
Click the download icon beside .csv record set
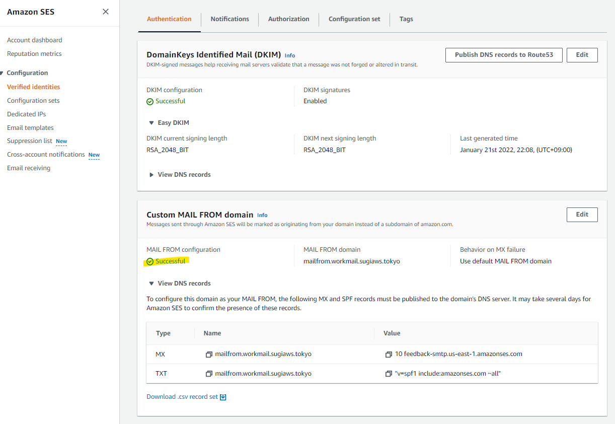223,397
